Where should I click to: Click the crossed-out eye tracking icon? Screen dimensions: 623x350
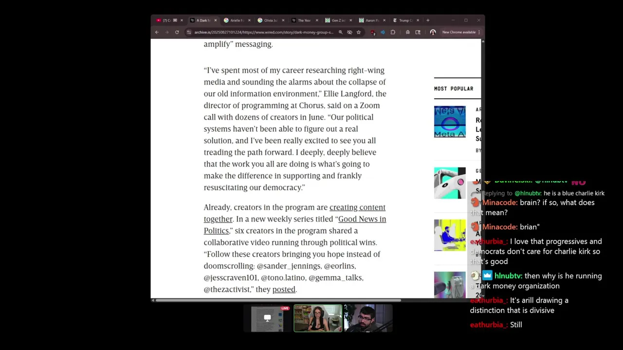coord(349,32)
